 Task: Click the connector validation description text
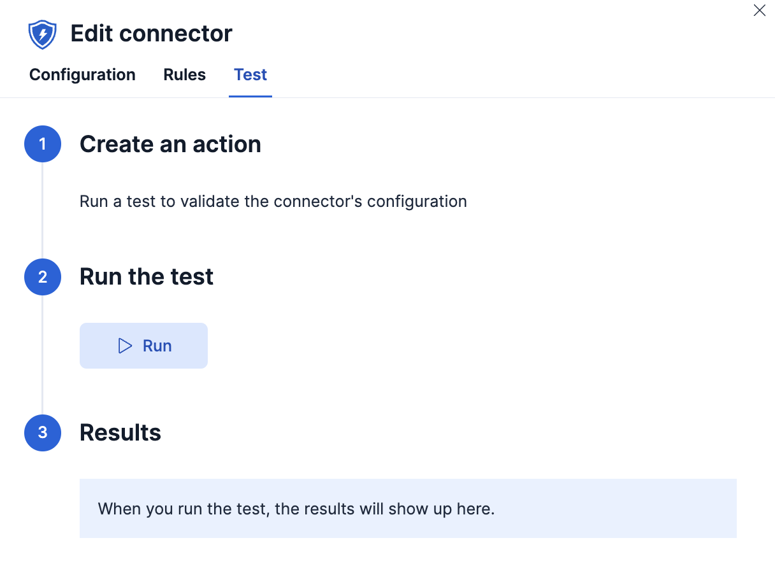[273, 201]
